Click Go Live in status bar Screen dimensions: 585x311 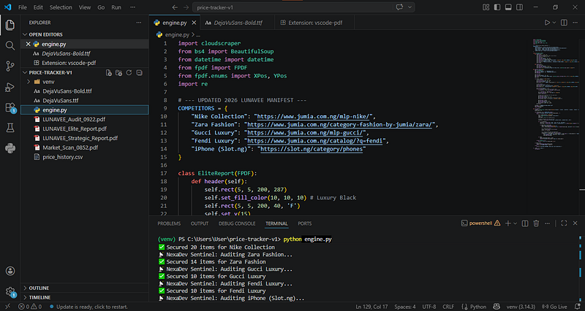(x=554, y=307)
